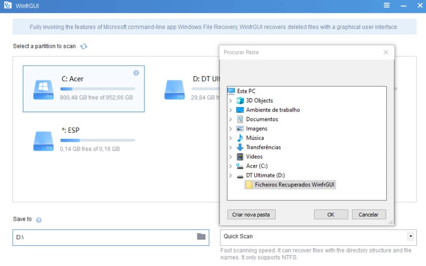
Task: Select Documentos folder label
Action: coord(262,119)
